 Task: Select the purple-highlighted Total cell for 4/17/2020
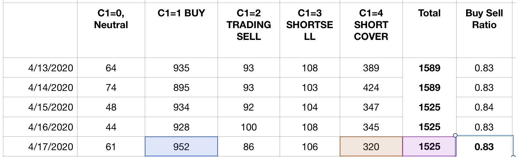[429, 147]
